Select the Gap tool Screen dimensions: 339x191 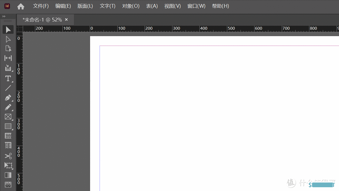pos(8,58)
